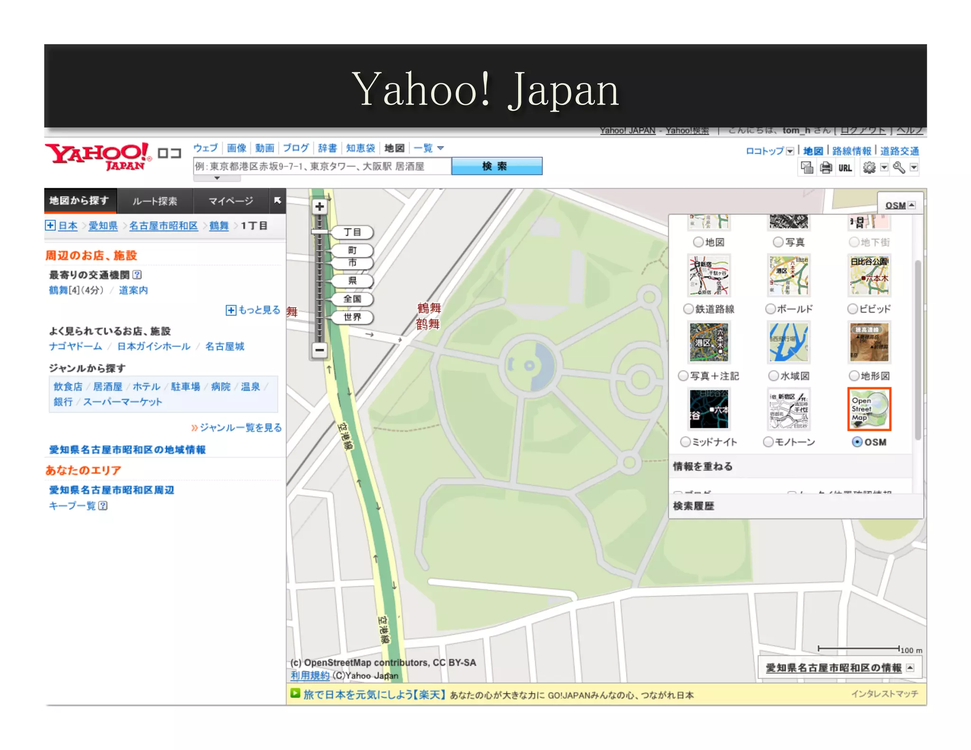Open the gear icon dropdown arrow
The width and height of the screenshot is (971, 750).
point(884,168)
